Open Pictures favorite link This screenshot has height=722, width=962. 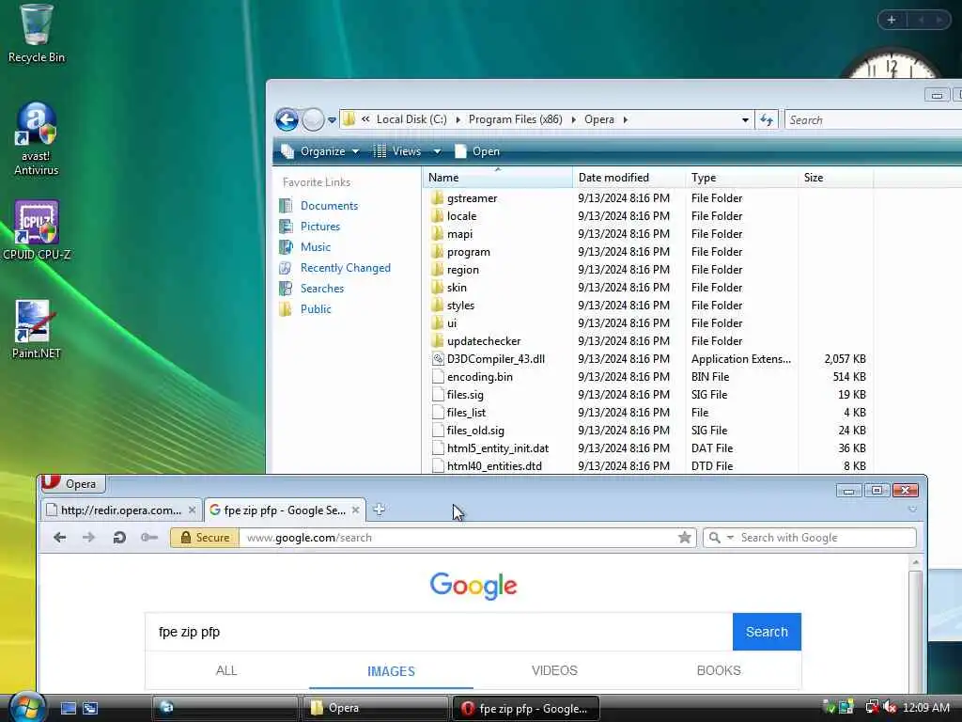(x=319, y=227)
